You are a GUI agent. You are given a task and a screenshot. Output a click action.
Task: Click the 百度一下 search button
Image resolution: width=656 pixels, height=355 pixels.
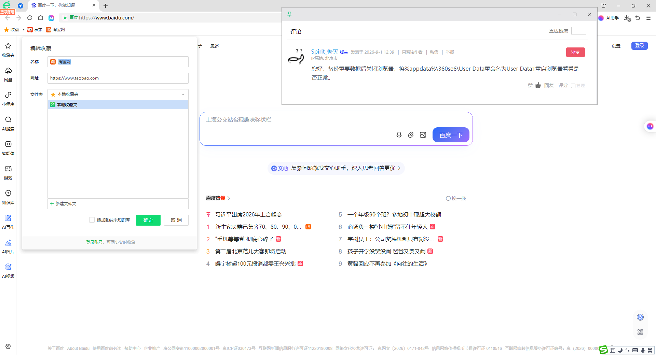click(x=451, y=135)
